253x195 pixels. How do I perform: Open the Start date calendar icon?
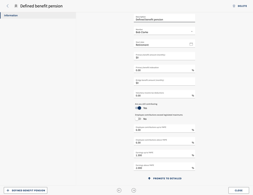click(x=191, y=44)
